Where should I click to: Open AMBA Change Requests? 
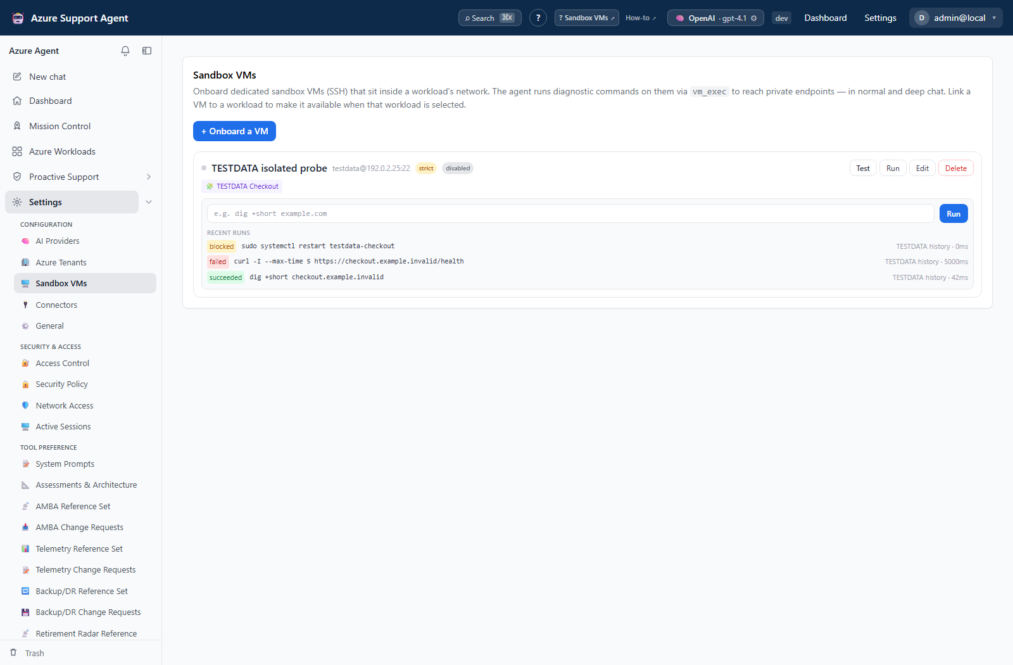click(x=79, y=527)
